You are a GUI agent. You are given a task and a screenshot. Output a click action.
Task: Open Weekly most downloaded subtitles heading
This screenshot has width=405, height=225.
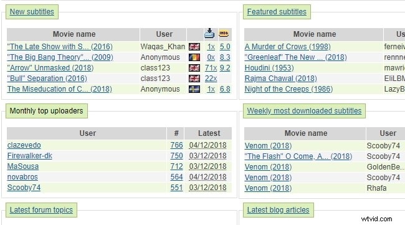(x=304, y=111)
